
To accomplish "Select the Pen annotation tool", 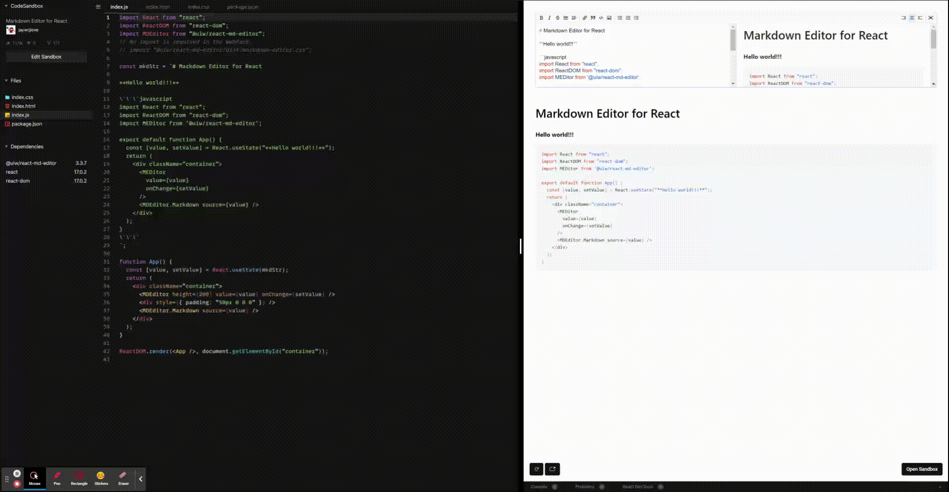I will point(57,479).
